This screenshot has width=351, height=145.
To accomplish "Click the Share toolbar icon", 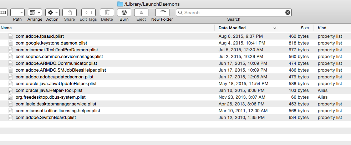I will (70, 12).
